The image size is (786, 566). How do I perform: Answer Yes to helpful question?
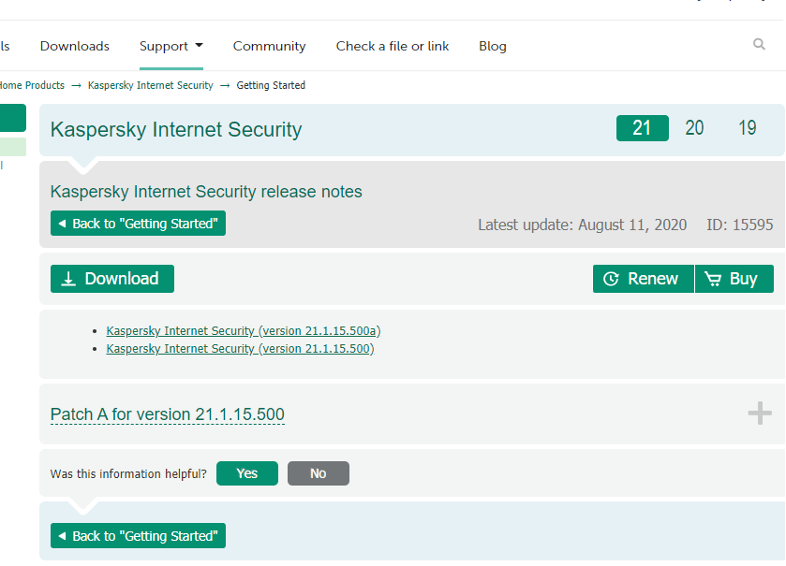247,473
